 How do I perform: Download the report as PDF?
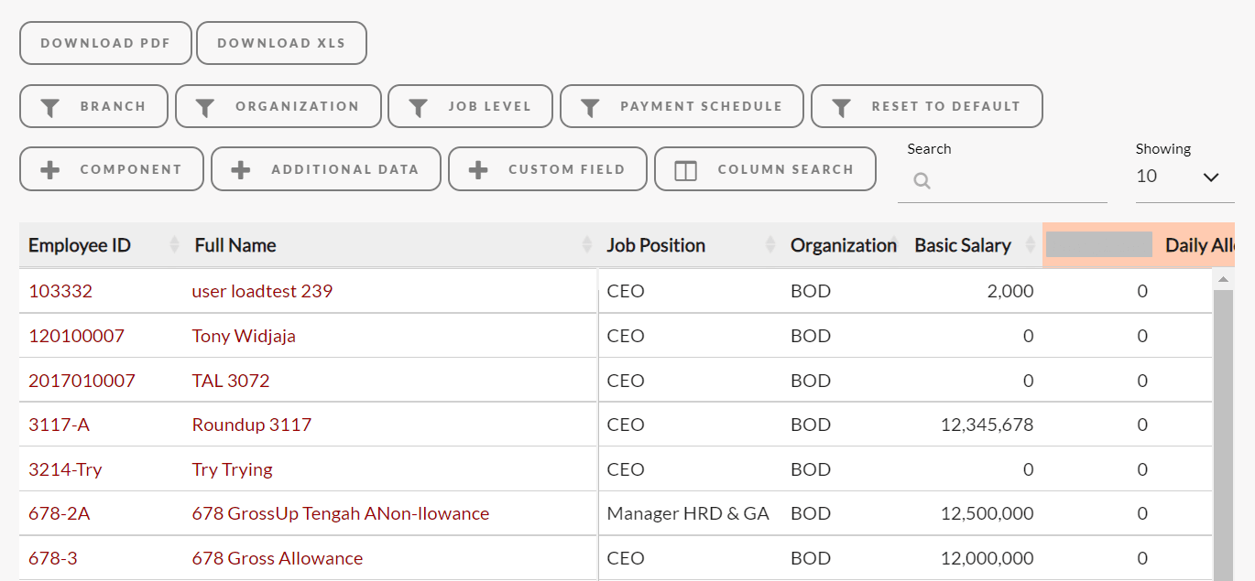pyautogui.click(x=105, y=43)
